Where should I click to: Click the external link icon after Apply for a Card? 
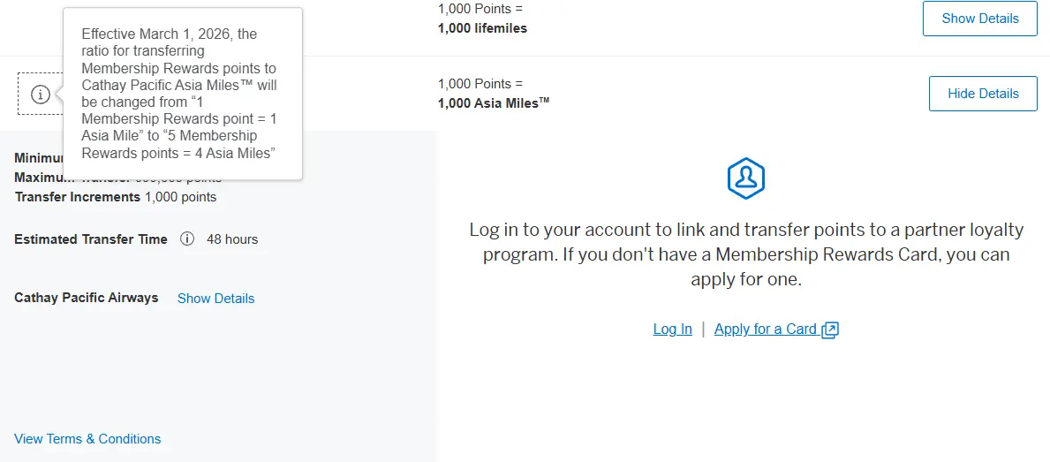[830, 329]
